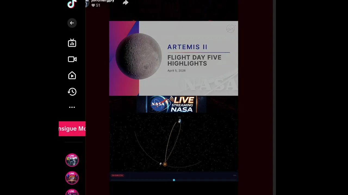Open the watch history clock icon
348x195 pixels.
[72, 92]
